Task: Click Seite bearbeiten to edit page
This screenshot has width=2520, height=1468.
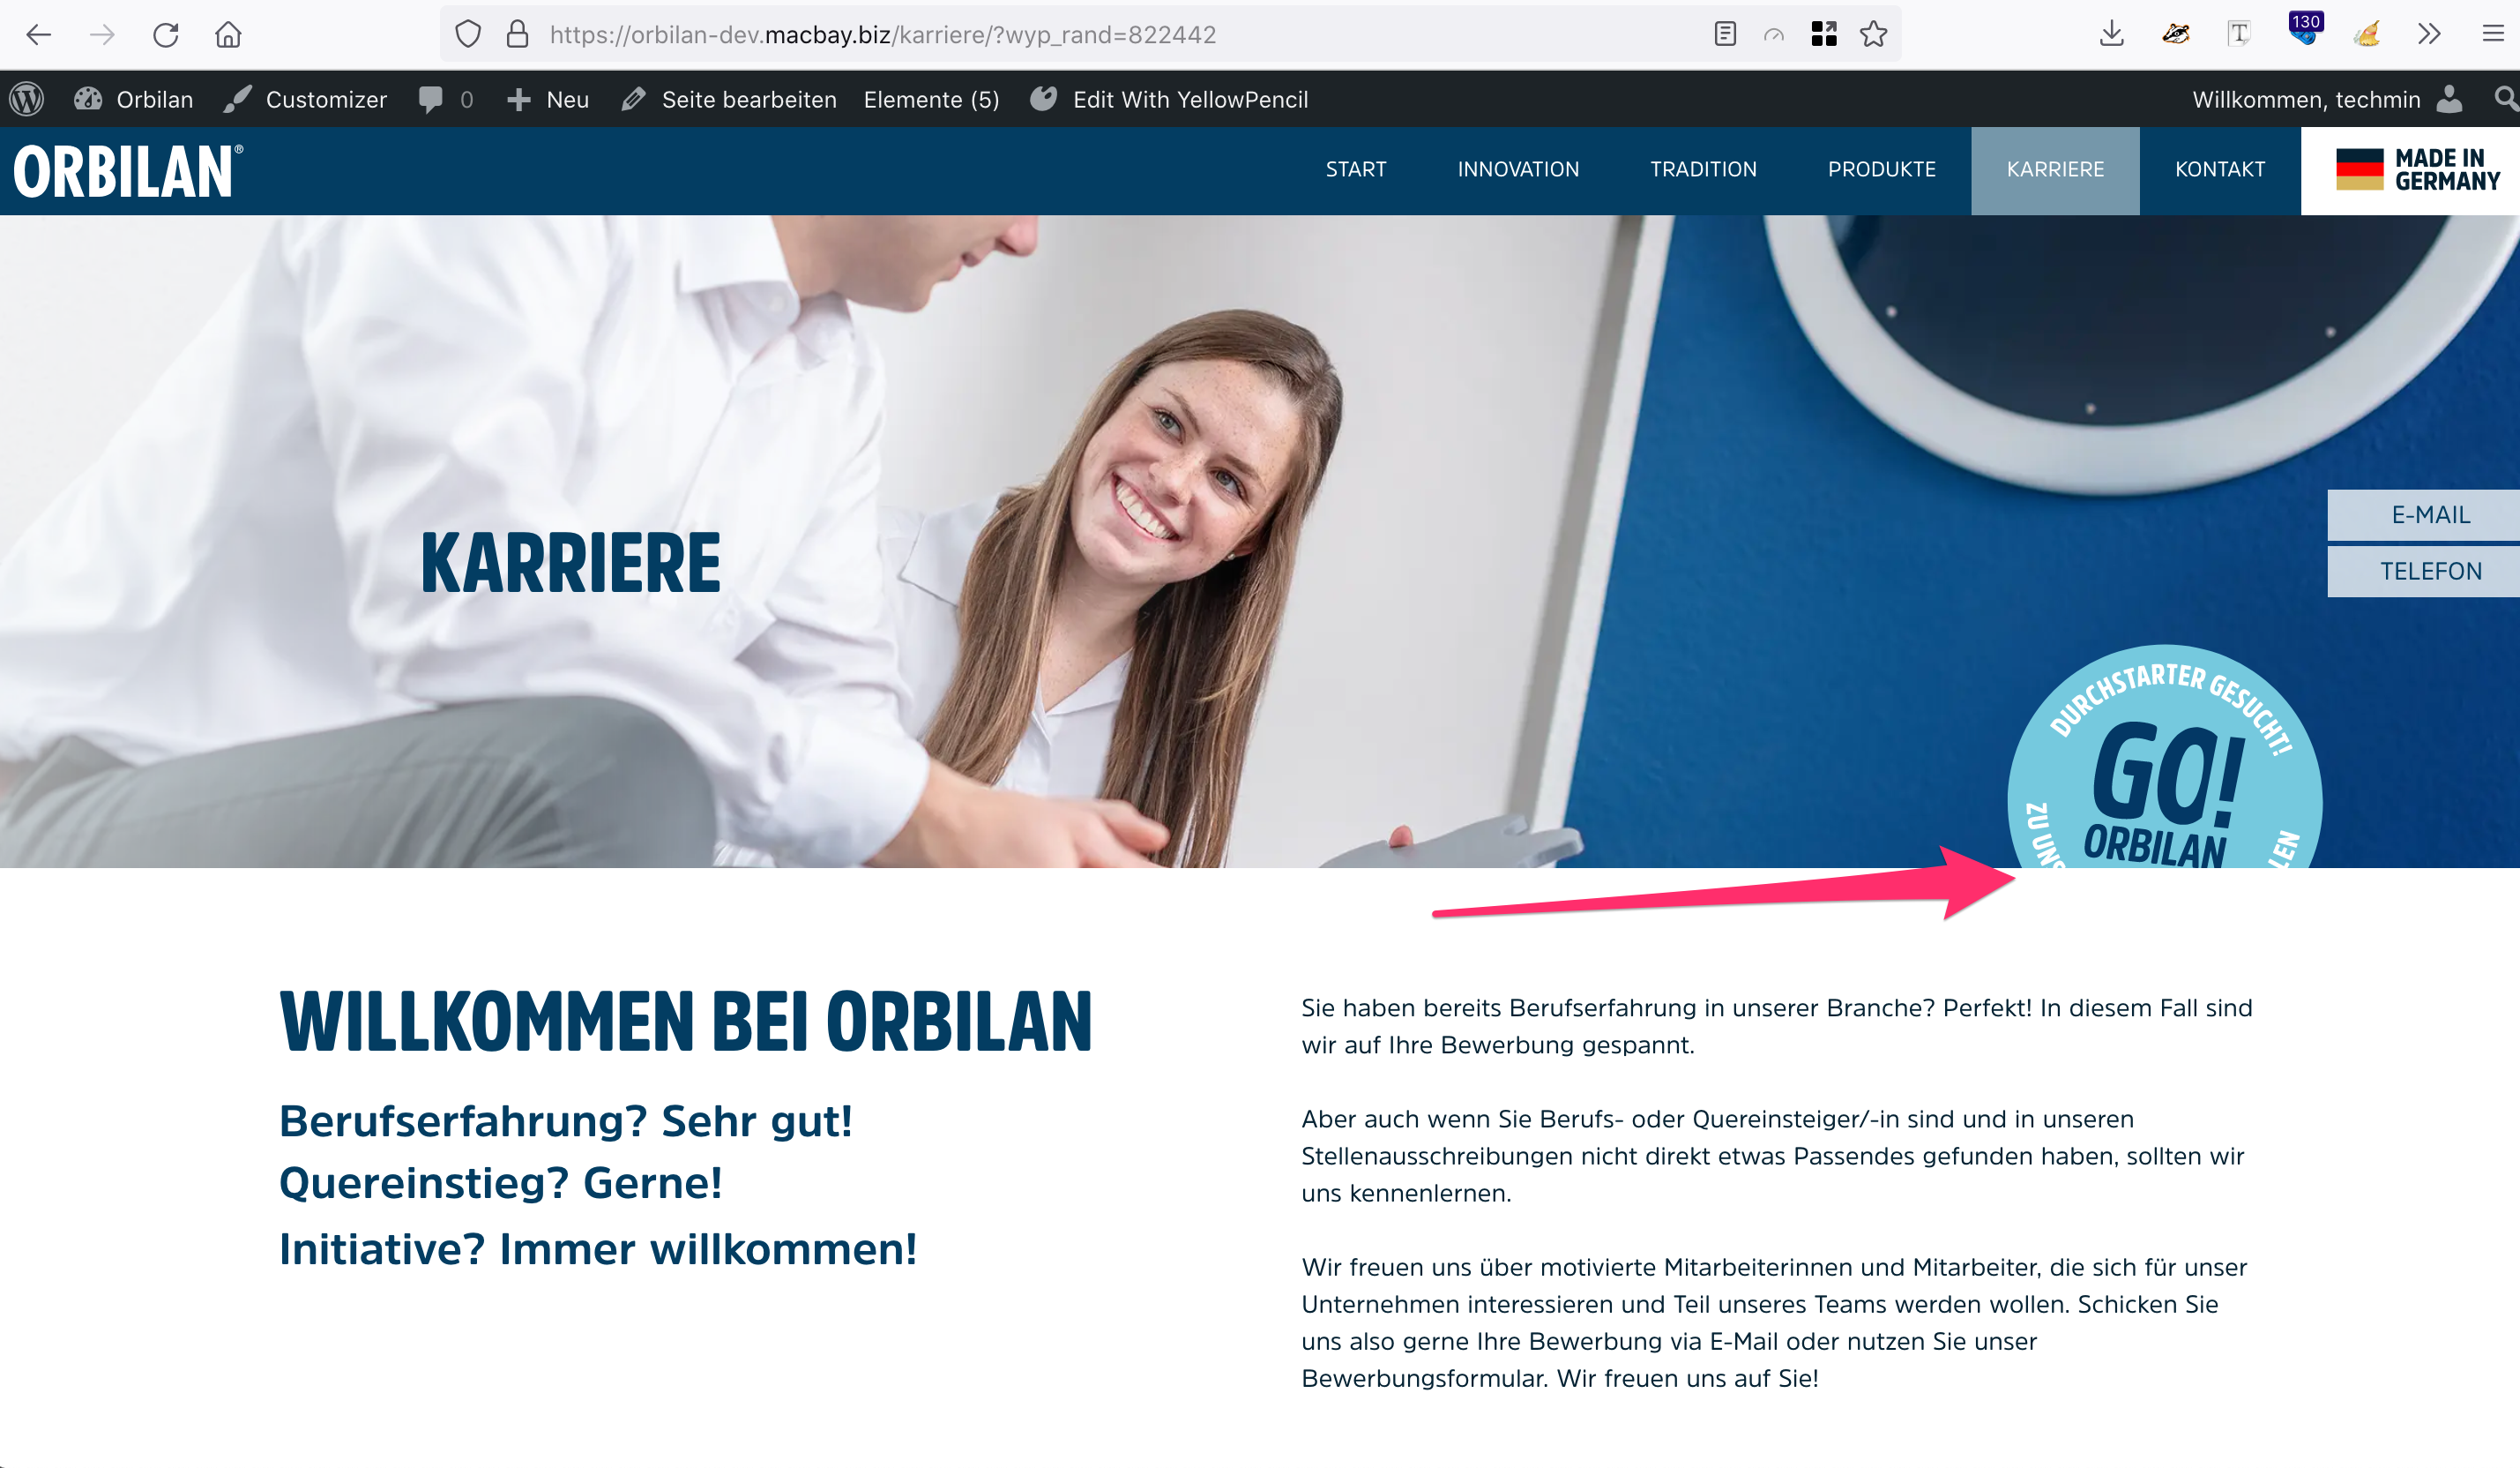Action: pyautogui.click(x=729, y=99)
